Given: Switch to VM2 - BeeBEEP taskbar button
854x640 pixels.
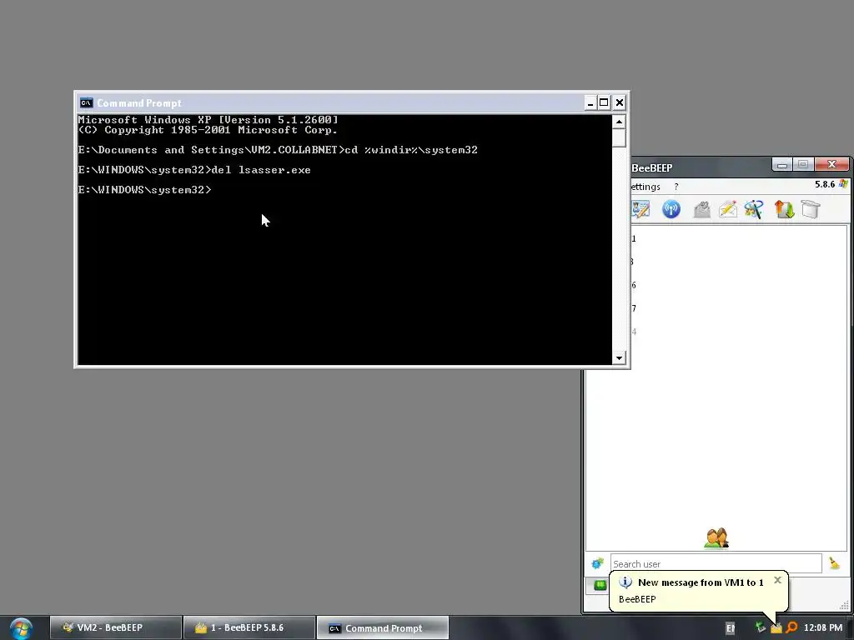Looking at the screenshot, I should pyautogui.click(x=116, y=627).
